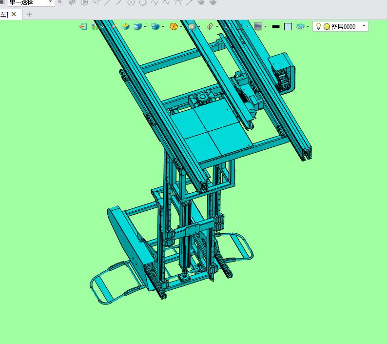Toggle the yellow circle layer indicator

[x=327, y=27]
